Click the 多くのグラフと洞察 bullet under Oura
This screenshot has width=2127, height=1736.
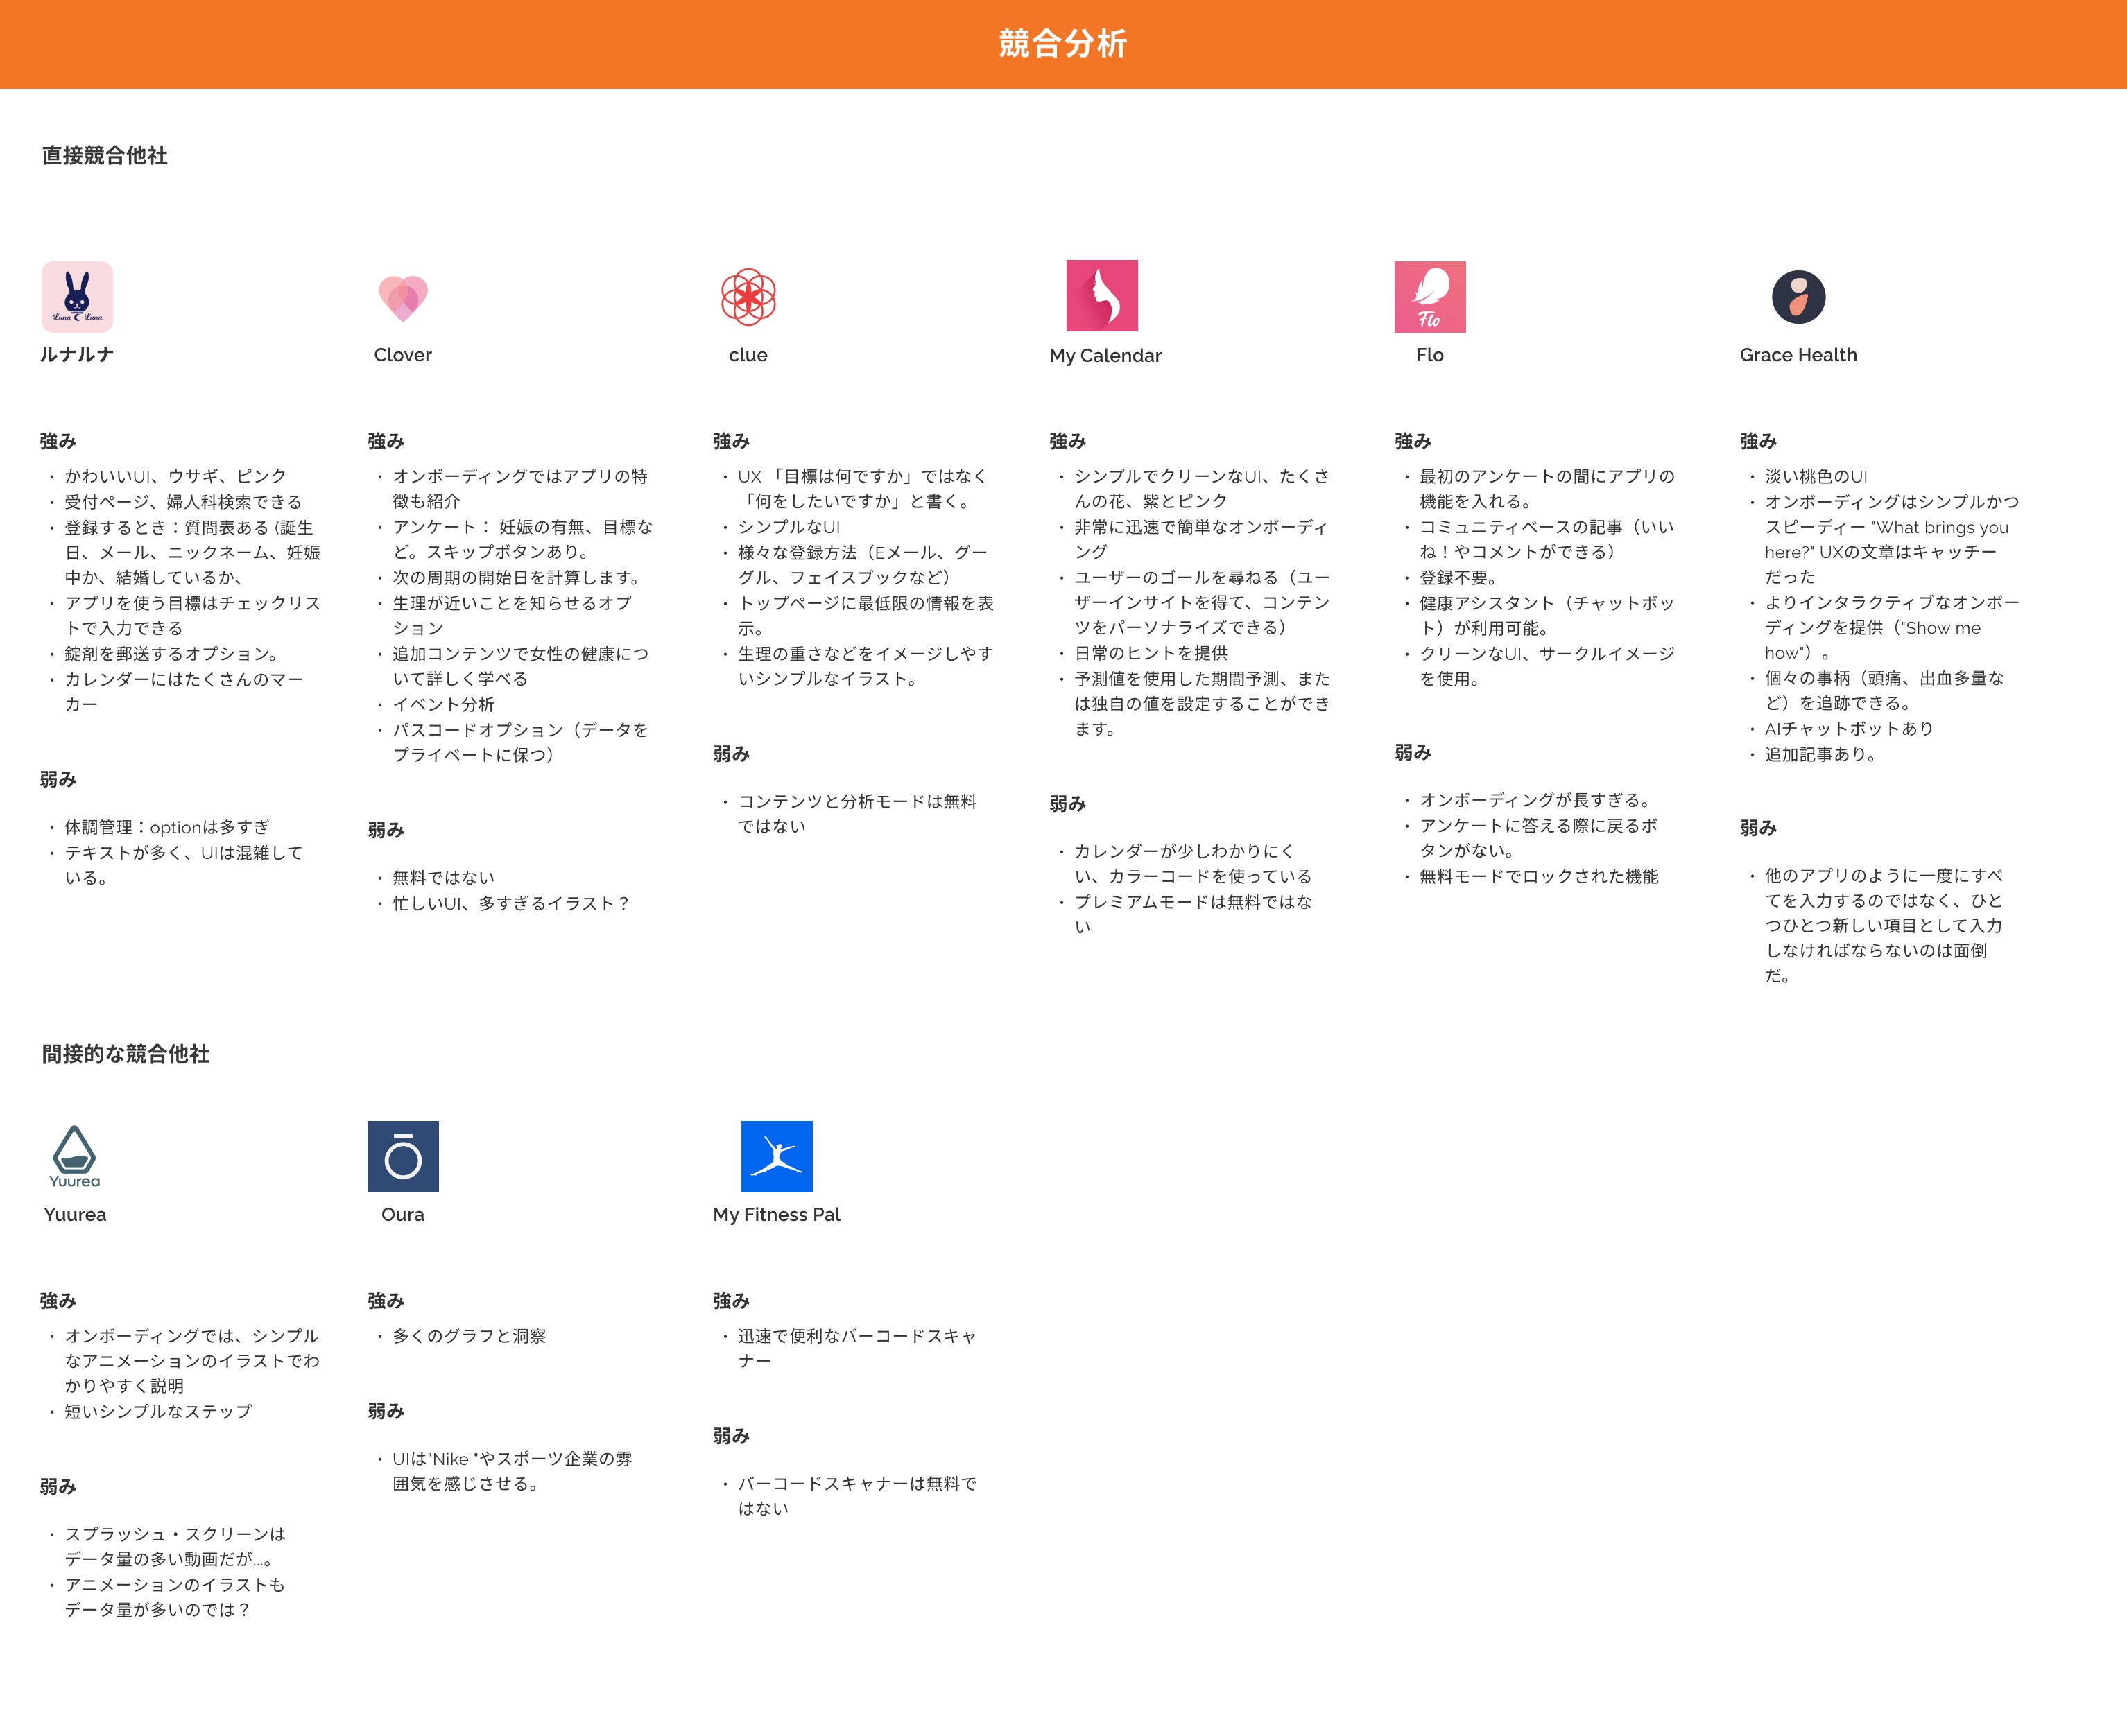(x=470, y=1336)
